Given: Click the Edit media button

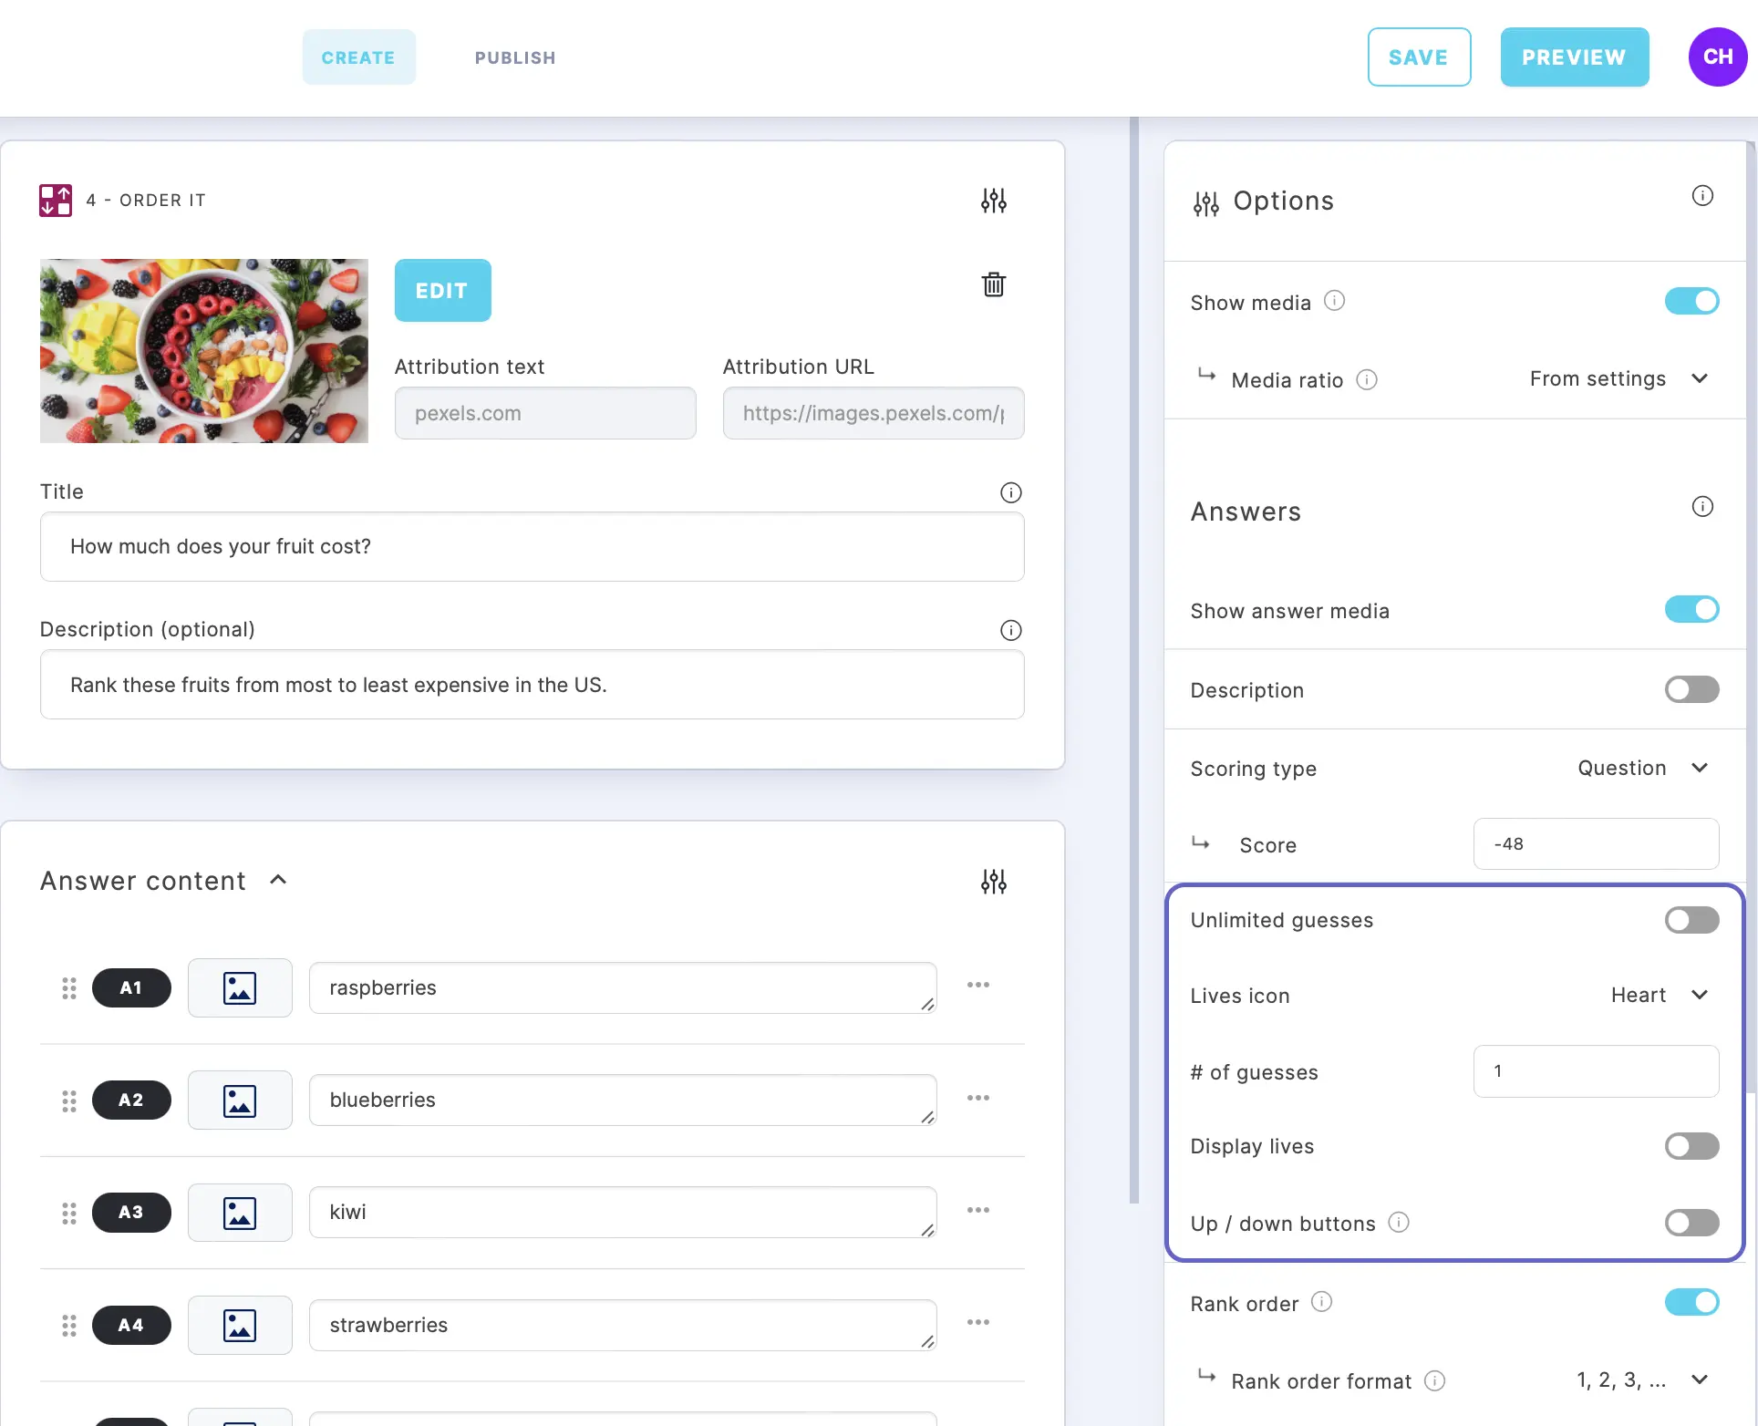Looking at the screenshot, I should (x=442, y=291).
